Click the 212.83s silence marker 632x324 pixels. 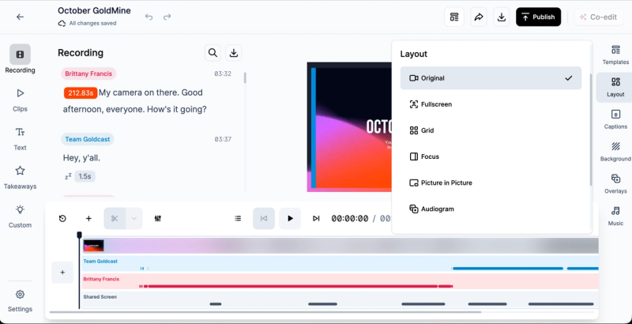81,92
